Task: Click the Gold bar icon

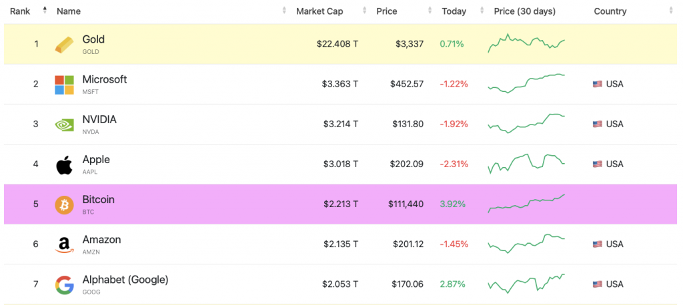Action: 64,45
